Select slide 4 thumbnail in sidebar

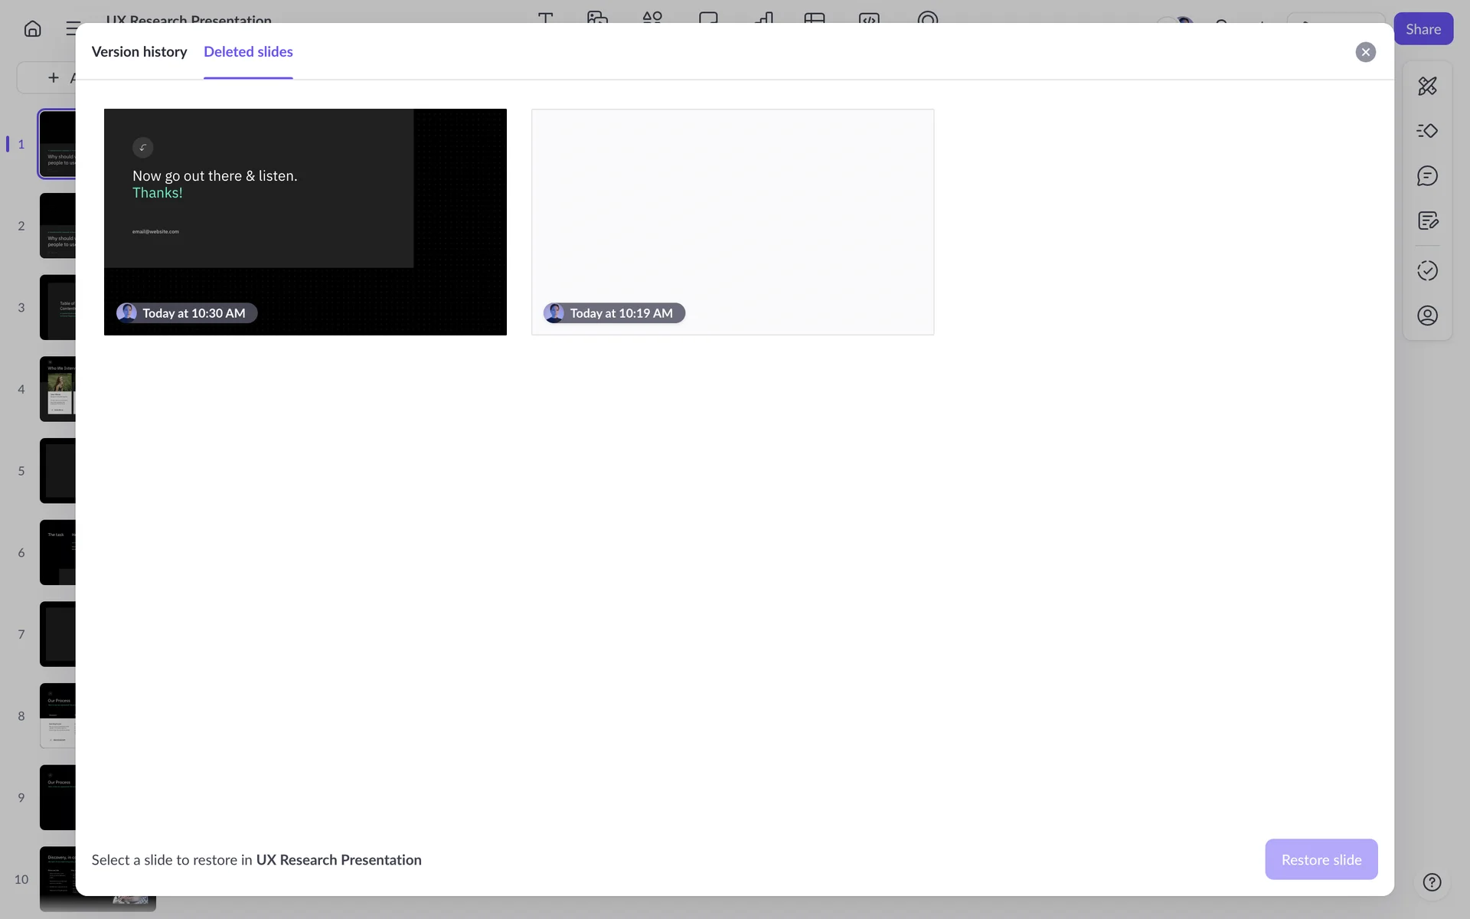pyautogui.click(x=57, y=389)
